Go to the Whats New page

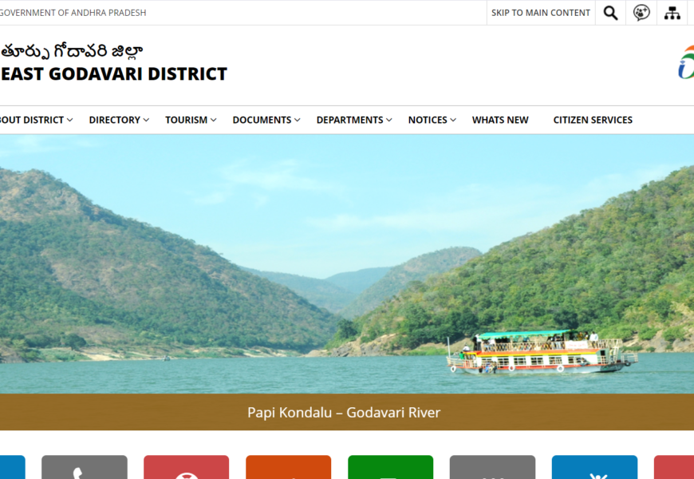500,120
